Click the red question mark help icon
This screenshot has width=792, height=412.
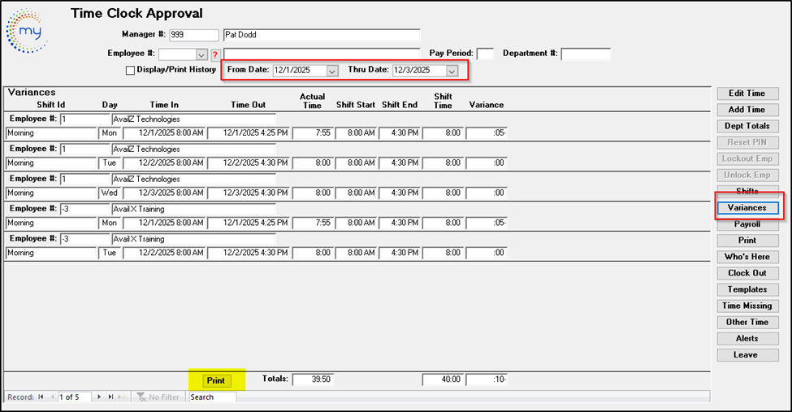215,54
